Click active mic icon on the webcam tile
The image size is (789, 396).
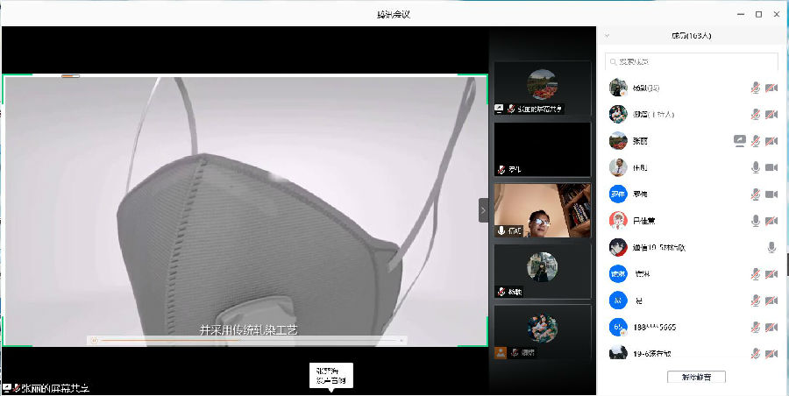click(x=501, y=230)
